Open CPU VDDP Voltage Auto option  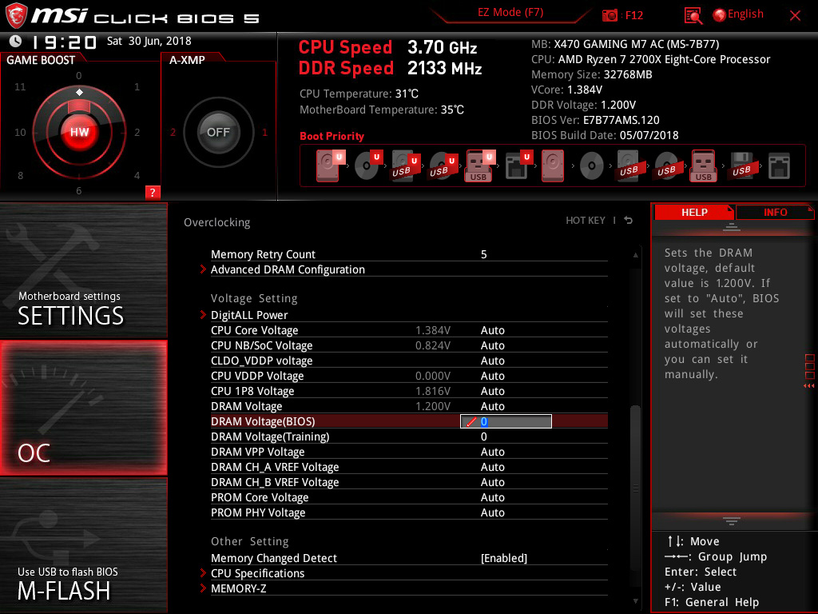tap(492, 376)
